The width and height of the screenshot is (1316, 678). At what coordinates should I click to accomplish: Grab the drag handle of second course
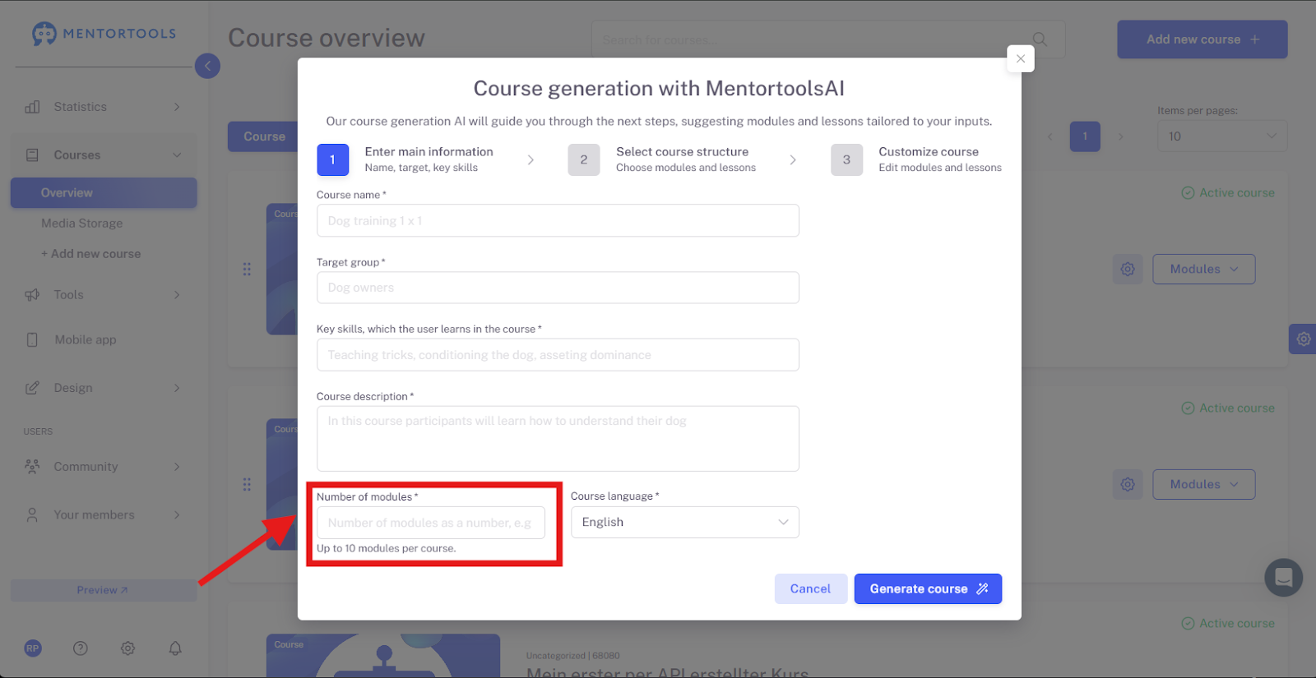(247, 484)
